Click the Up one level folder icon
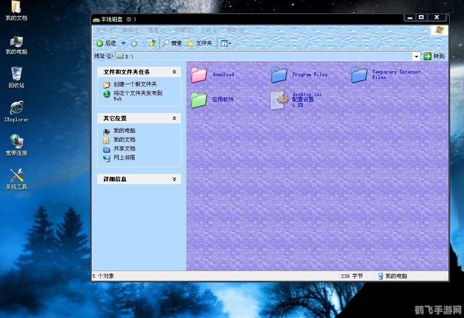 click(152, 43)
